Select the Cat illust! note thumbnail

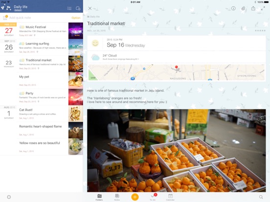[x=76, y=114]
